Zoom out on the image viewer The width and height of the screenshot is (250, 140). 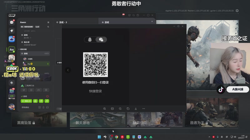tap(120, 109)
